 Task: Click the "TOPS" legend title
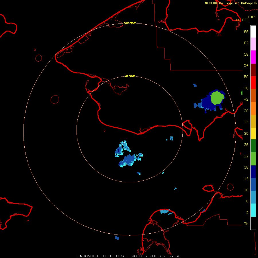point(252,17)
